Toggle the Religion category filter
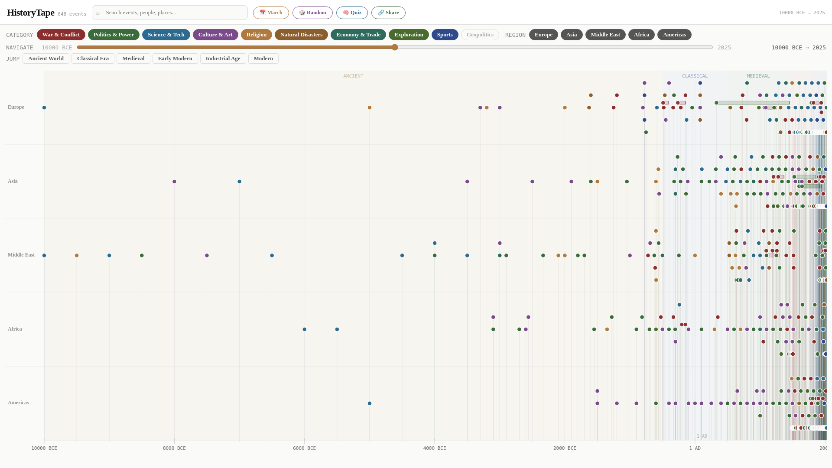Screen dimensions: 832x468 point(257,35)
